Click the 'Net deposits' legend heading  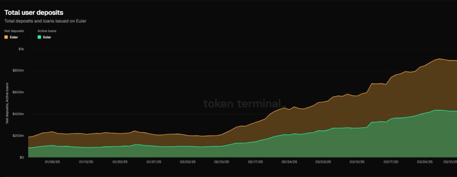click(x=14, y=31)
